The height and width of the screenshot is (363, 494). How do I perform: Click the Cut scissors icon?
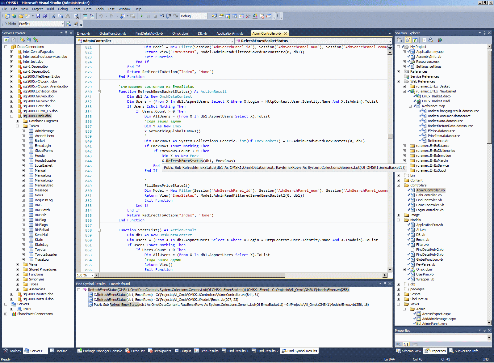click(x=53, y=16)
